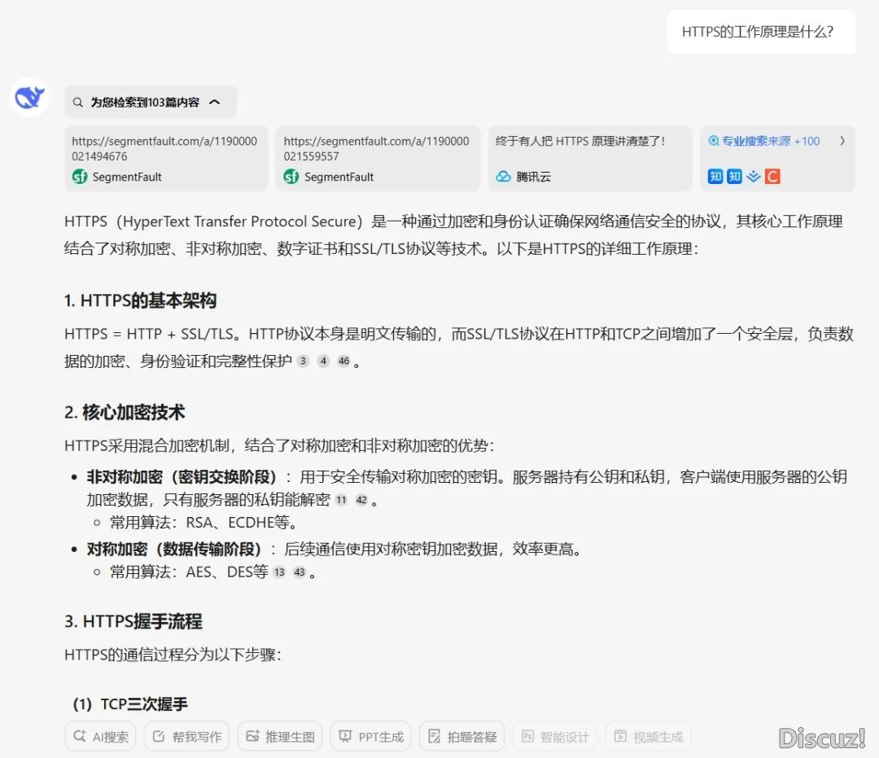This screenshot has height=758, width=879.
Task: Click the search magnifier icon beside 为您检索到103篇内容
Action: click(x=78, y=103)
